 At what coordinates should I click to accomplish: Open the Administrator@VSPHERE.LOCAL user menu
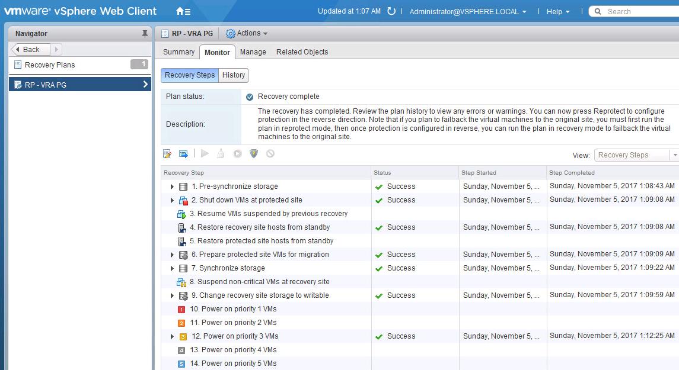pyautogui.click(x=468, y=12)
